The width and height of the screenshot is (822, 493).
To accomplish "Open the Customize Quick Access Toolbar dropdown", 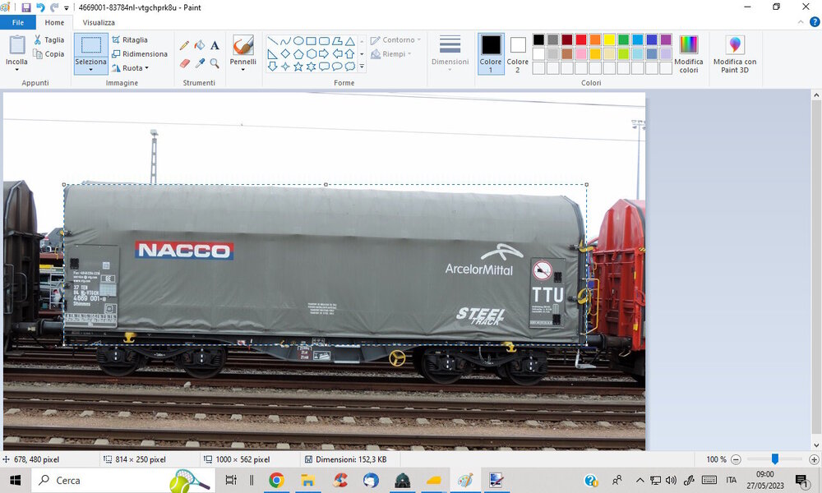I will point(67,8).
